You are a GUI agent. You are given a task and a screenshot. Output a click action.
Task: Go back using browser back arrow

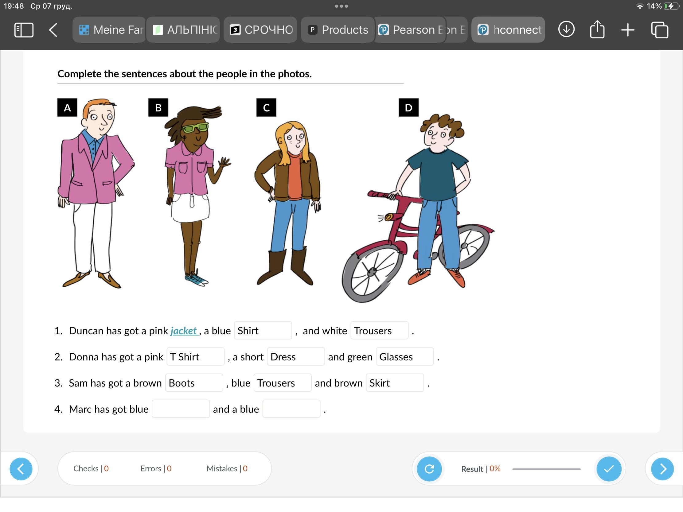point(53,30)
